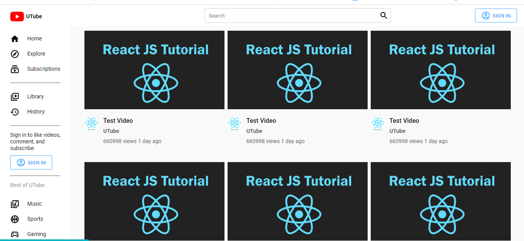Click SIGN IN button in the sidebar
Image resolution: width=524 pixels, height=241 pixels.
(x=31, y=162)
